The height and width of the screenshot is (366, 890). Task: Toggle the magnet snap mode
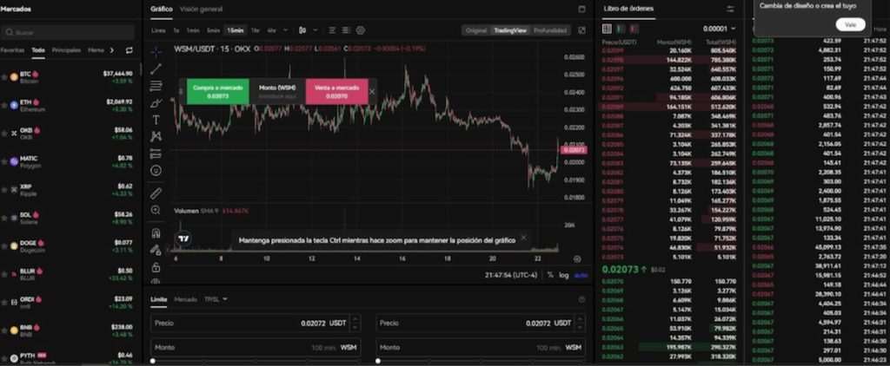click(x=156, y=232)
